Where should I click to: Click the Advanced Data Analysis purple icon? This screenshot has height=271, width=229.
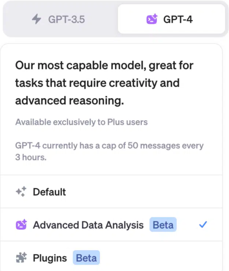pos(21,225)
